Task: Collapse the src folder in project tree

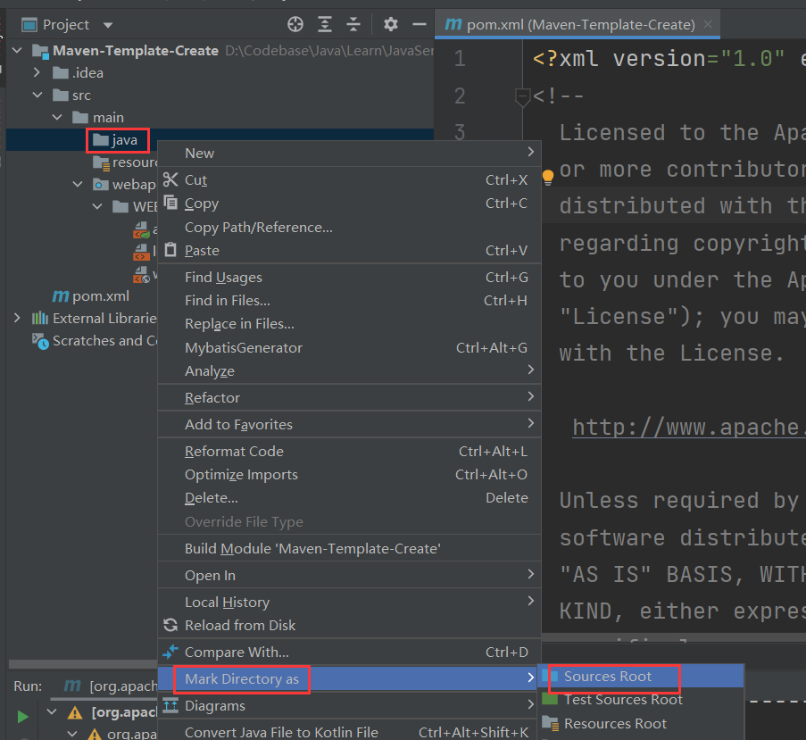Action: coord(37,96)
